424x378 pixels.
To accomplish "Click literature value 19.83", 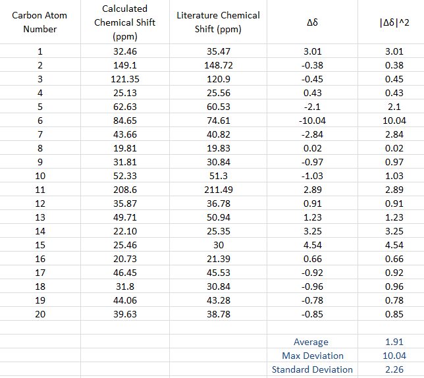I will [218, 148].
